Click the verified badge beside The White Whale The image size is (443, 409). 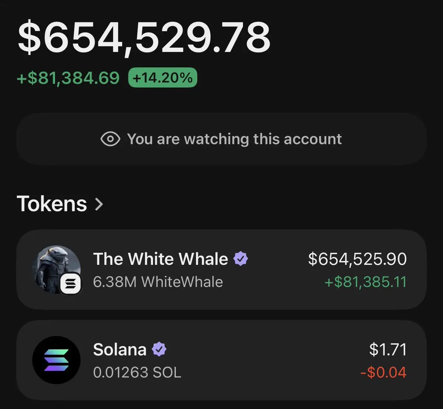tap(241, 259)
